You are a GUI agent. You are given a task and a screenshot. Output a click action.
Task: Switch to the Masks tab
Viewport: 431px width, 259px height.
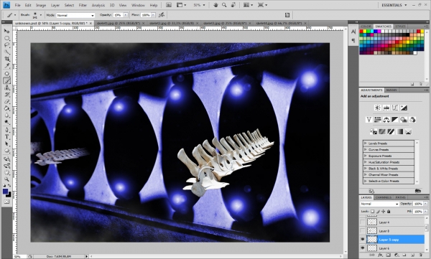(391, 90)
